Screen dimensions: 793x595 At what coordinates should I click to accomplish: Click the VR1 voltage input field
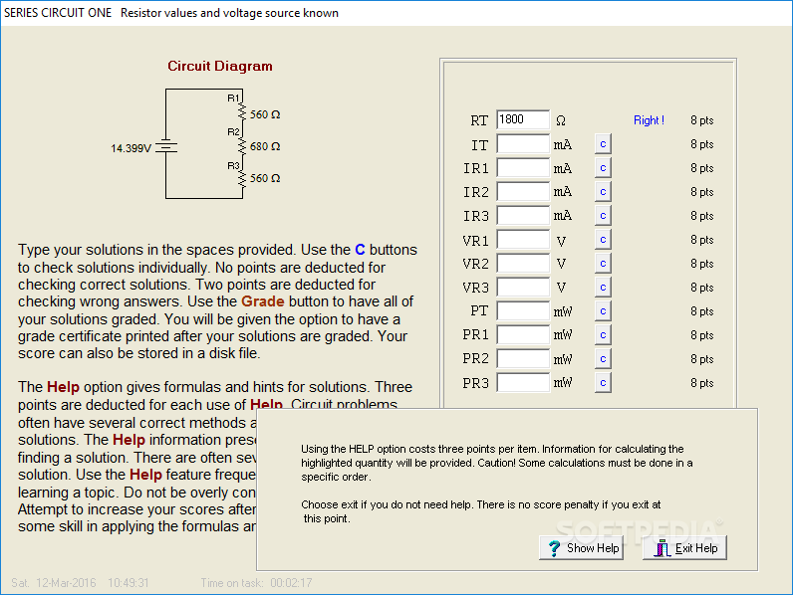point(523,240)
